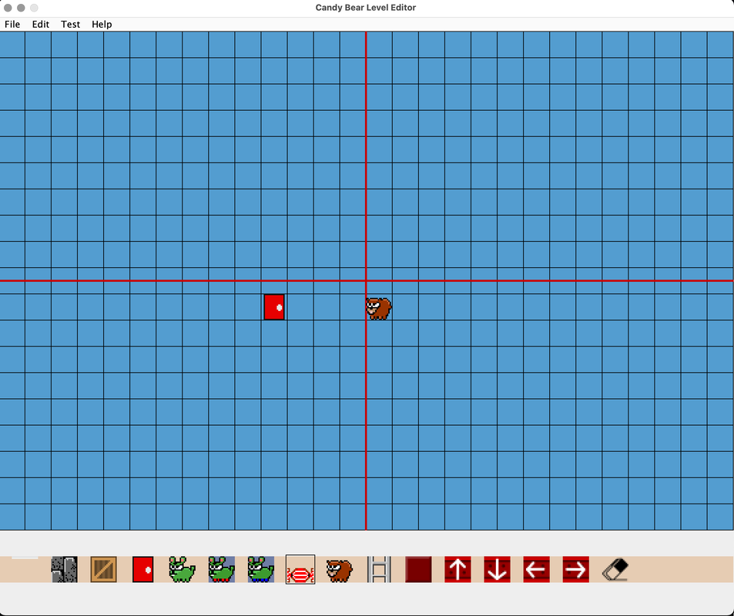Click the red door placed on the grid
The image size is (734, 616).
tap(274, 306)
